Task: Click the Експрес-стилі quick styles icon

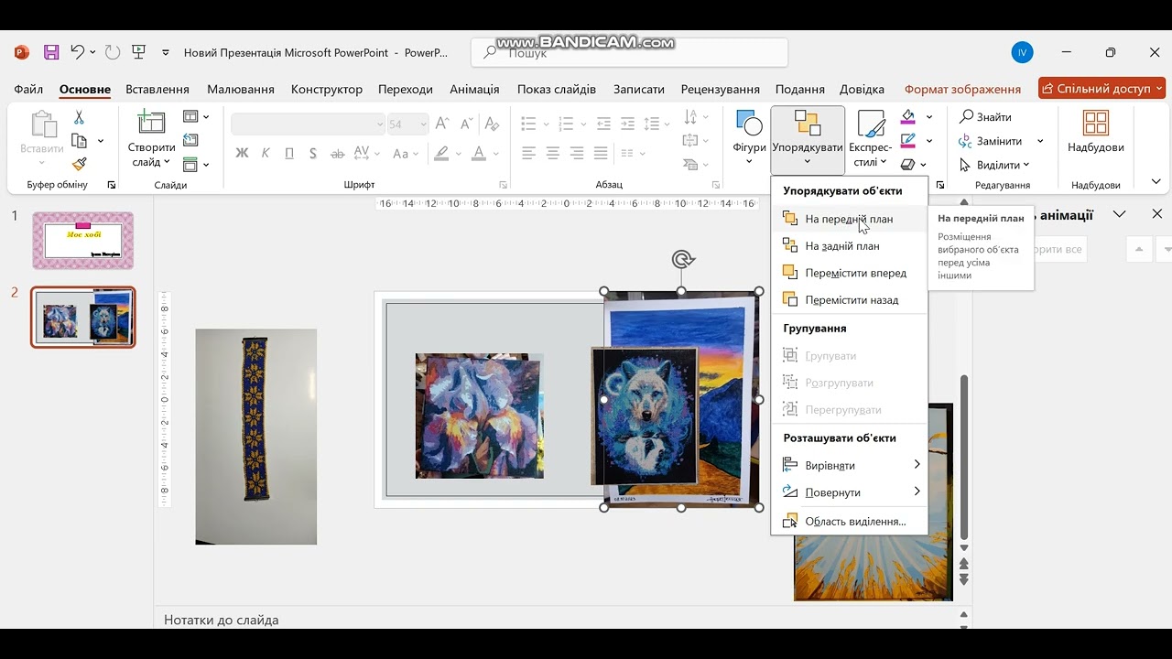Action: pos(870,124)
